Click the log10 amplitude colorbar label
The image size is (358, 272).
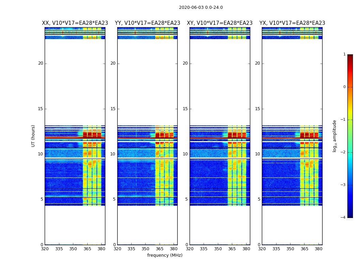[x=335, y=136]
